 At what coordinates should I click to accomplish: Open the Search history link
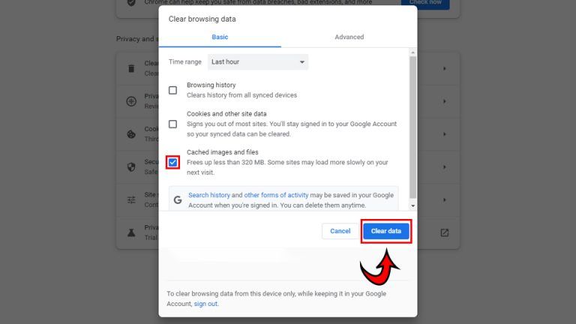pyautogui.click(x=209, y=195)
